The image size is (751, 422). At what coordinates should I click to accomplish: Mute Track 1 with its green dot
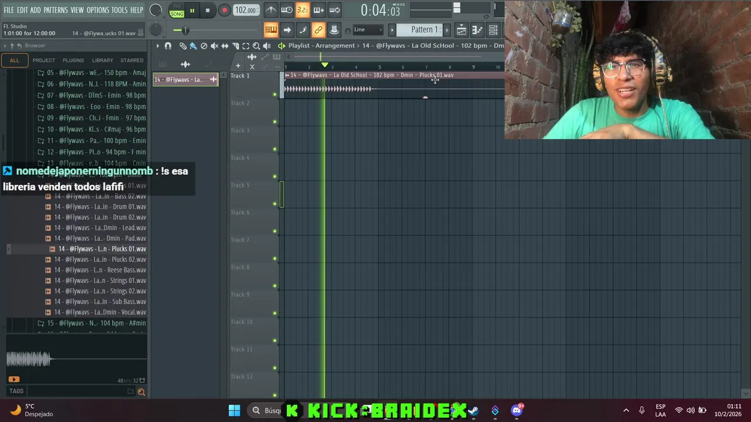pyautogui.click(x=275, y=94)
